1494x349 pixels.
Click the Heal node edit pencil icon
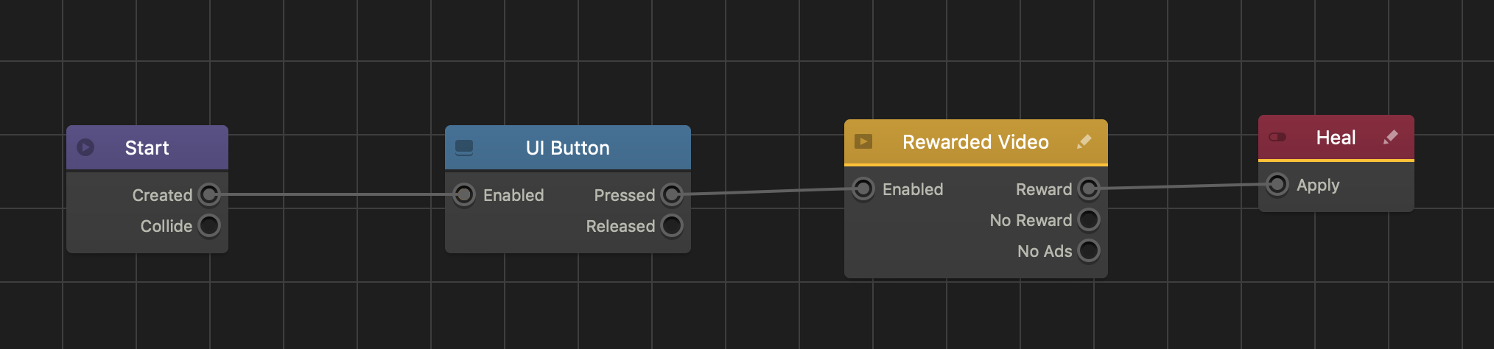(1390, 137)
